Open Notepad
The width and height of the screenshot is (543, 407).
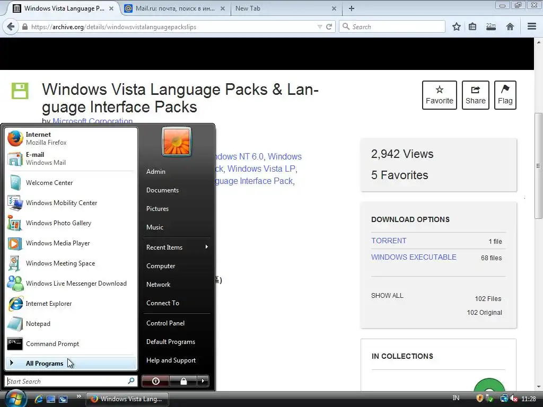click(71, 324)
